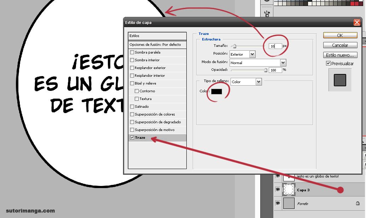This screenshot has width=366, height=218.
Task: Enable the Sombra paralela checkbox
Action: coord(132,52)
